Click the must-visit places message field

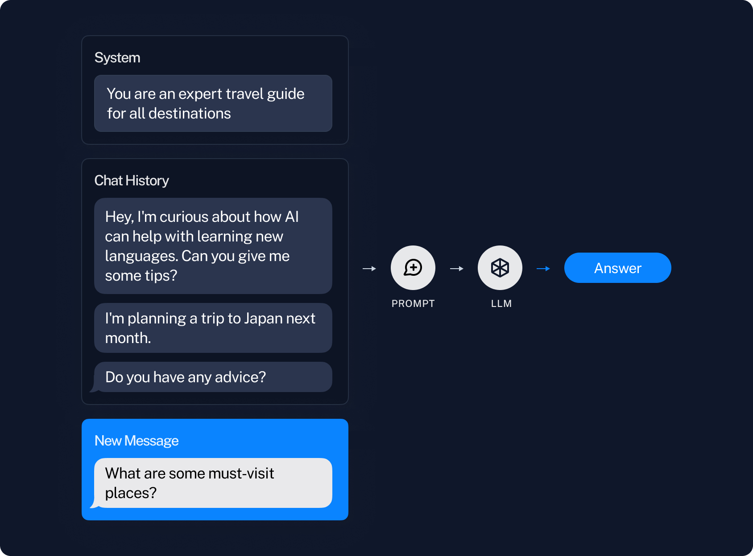[213, 483]
